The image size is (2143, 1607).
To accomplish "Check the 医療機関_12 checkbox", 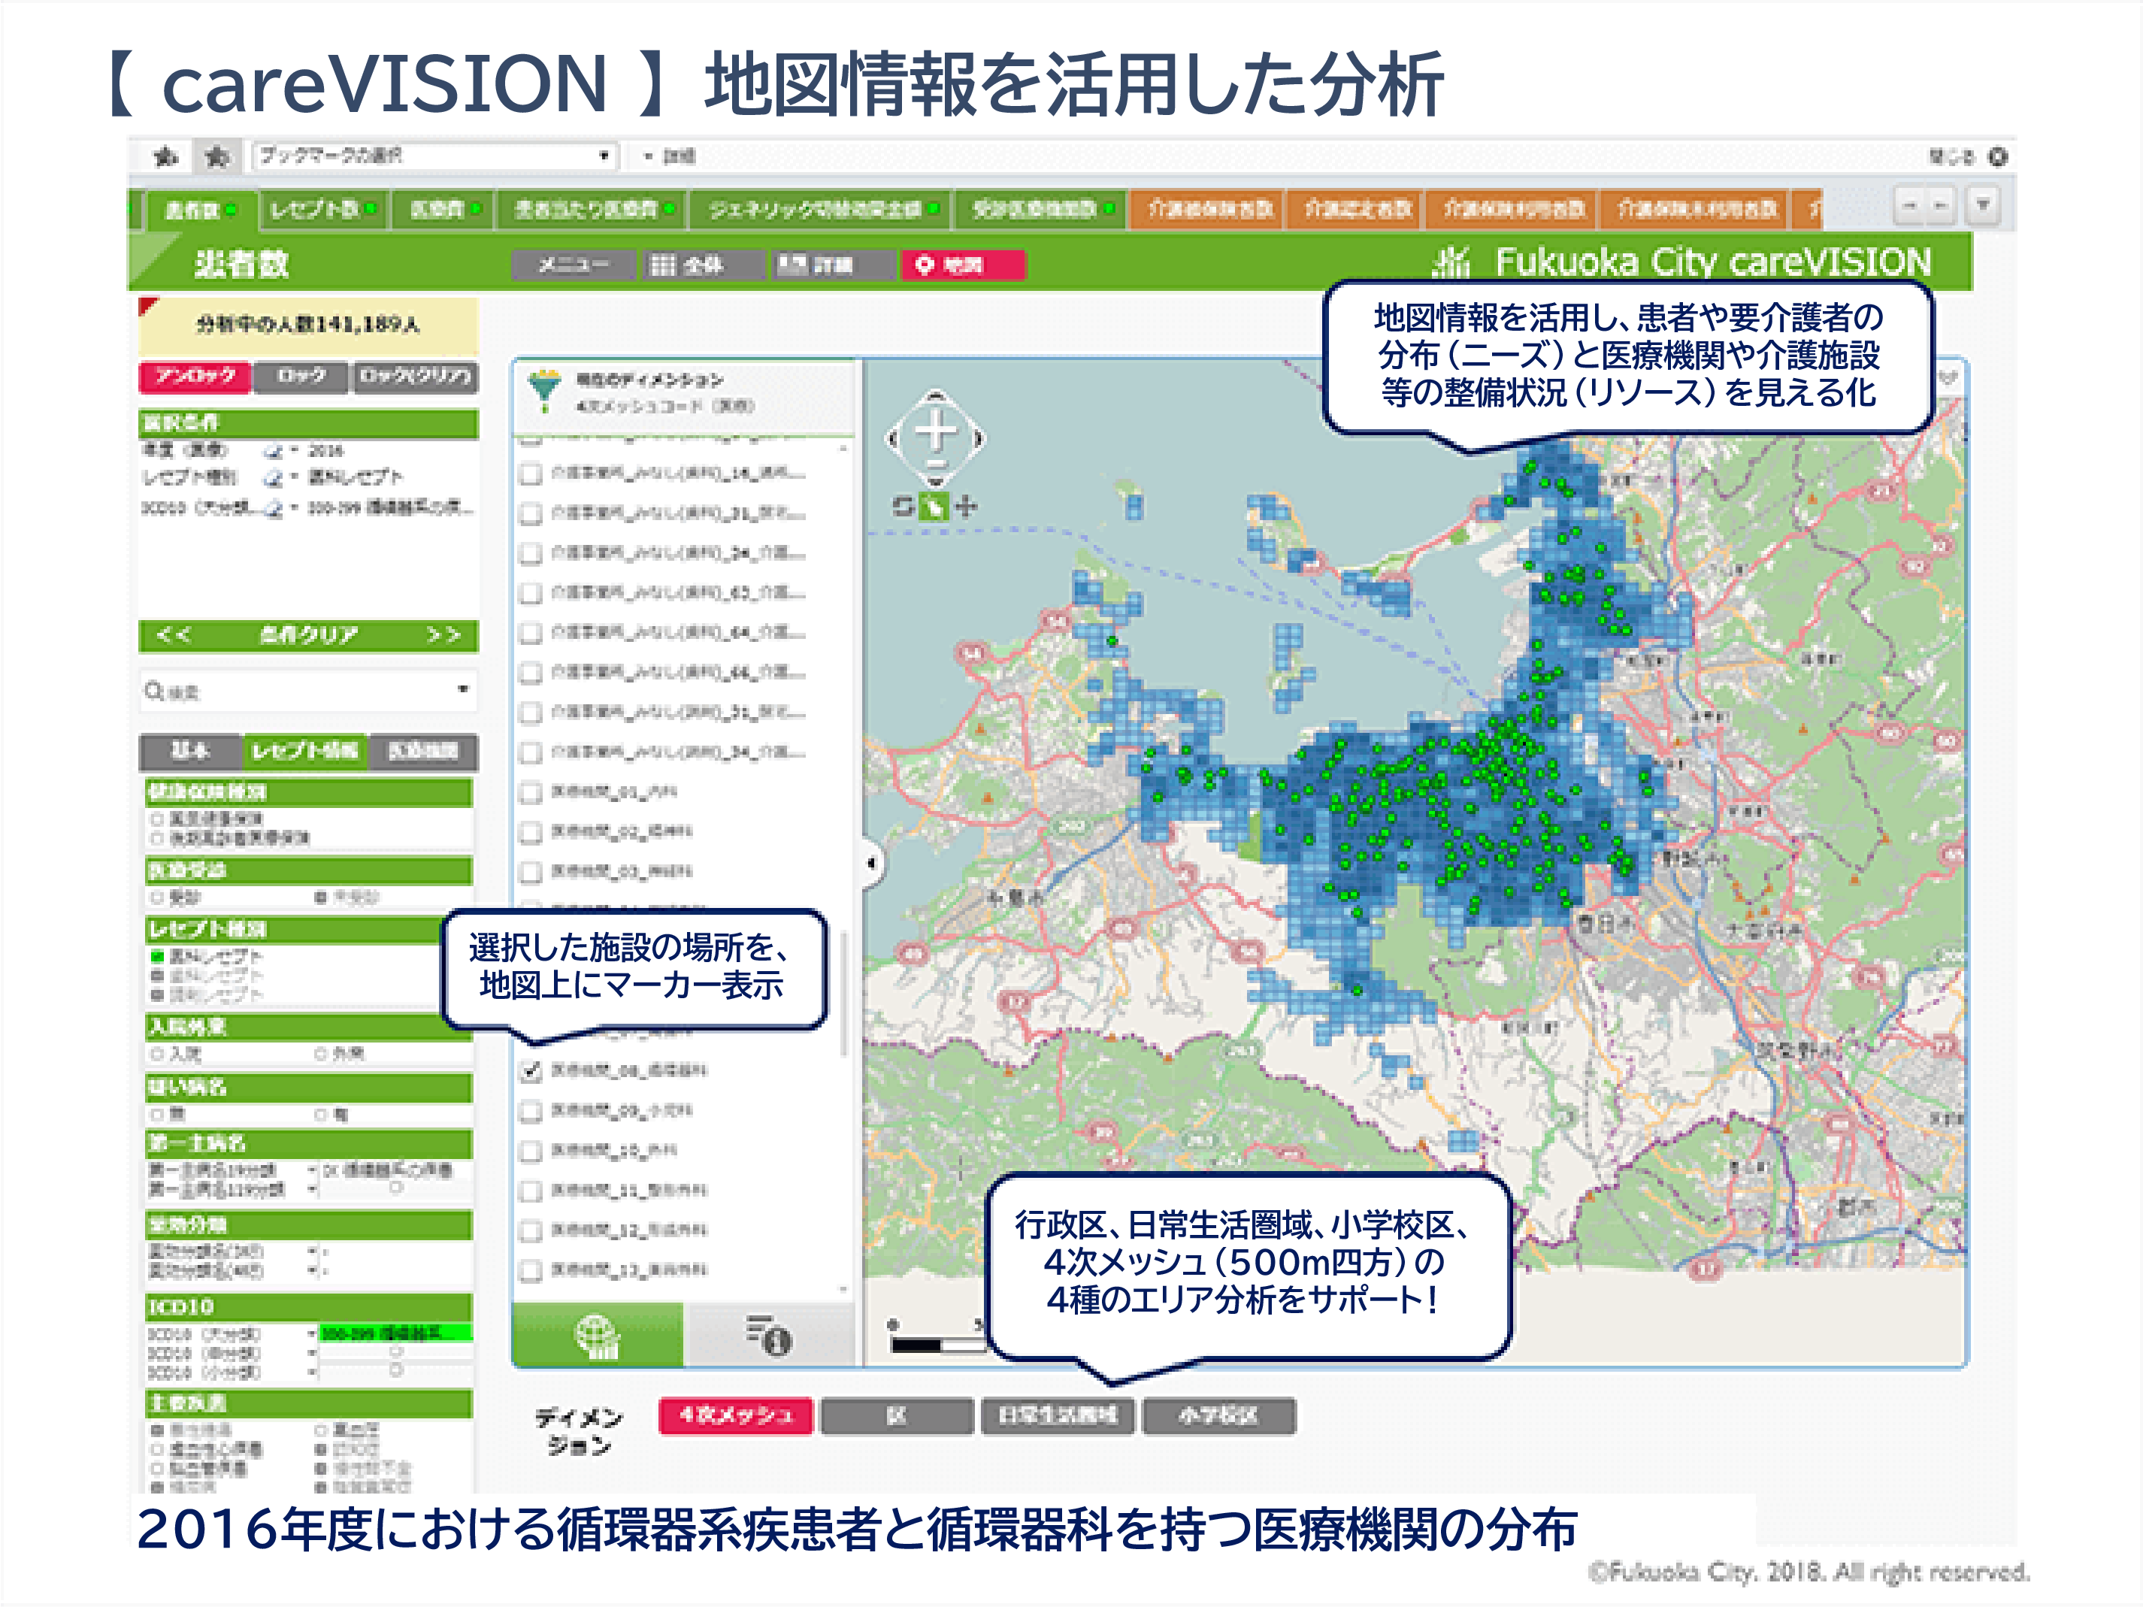I will pyautogui.click(x=531, y=1230).
